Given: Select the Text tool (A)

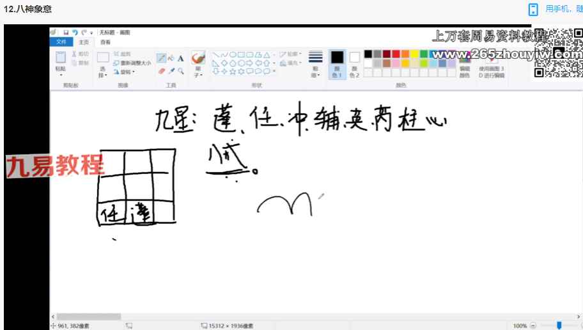Looking at the screenshot, I should [x=181, y=58].
